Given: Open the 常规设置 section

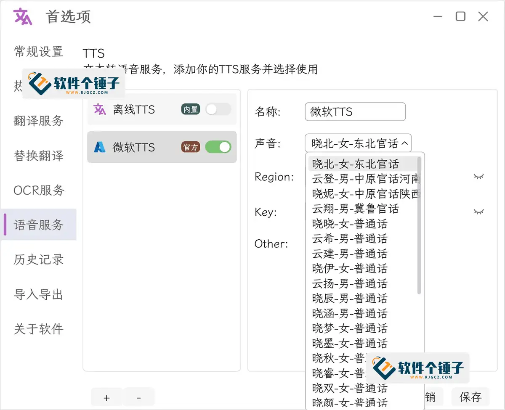Looking at the screenshot, I should coord(38,52).
